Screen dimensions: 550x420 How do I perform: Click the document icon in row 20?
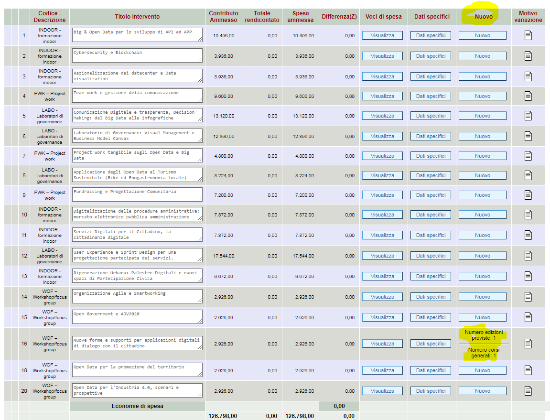pos(528,391)
